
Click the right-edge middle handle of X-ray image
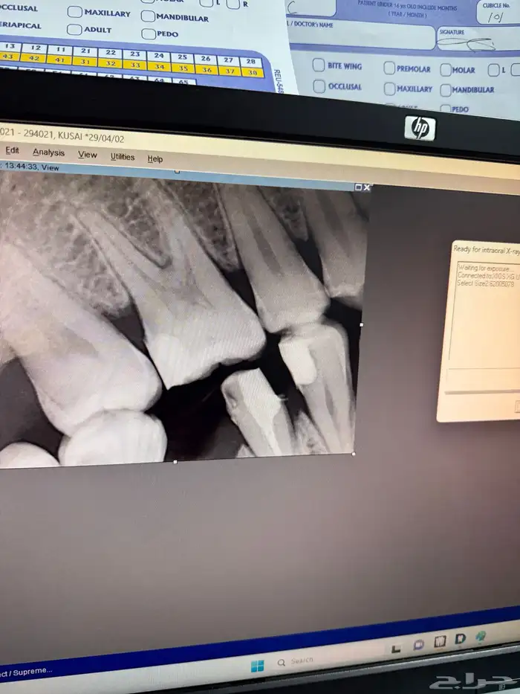362,325
